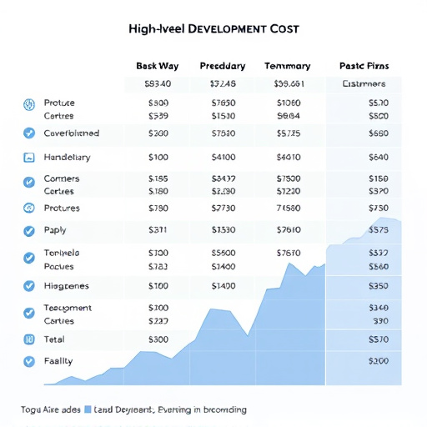
Task: Click the Togu Aike ades legend text
Action: point(51,409)
